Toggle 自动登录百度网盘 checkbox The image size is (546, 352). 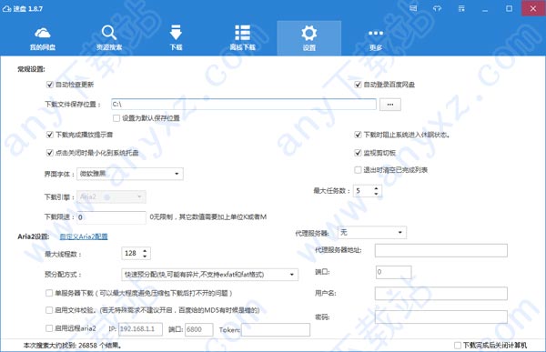(x=358, y=85)
